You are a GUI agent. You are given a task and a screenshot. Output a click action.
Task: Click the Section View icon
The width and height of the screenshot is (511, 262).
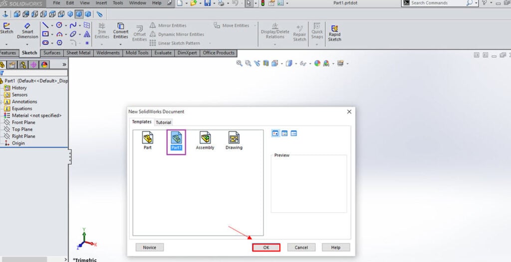click(265, 63)
